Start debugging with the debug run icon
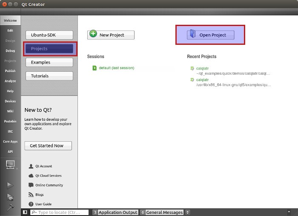This screenshot has height=216, width=298. [x=10, y=197]
